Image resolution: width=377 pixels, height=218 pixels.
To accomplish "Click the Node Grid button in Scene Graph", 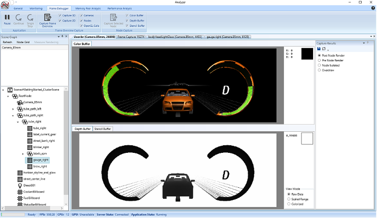I will 23,42.
